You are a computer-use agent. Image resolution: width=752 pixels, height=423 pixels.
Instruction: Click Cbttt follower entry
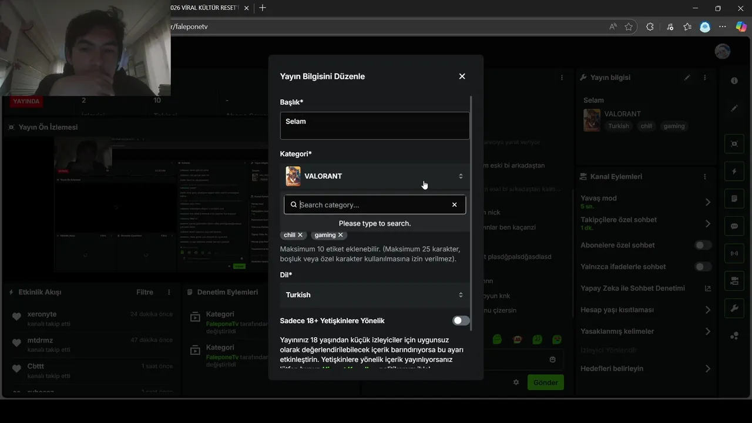click(92, 371)
